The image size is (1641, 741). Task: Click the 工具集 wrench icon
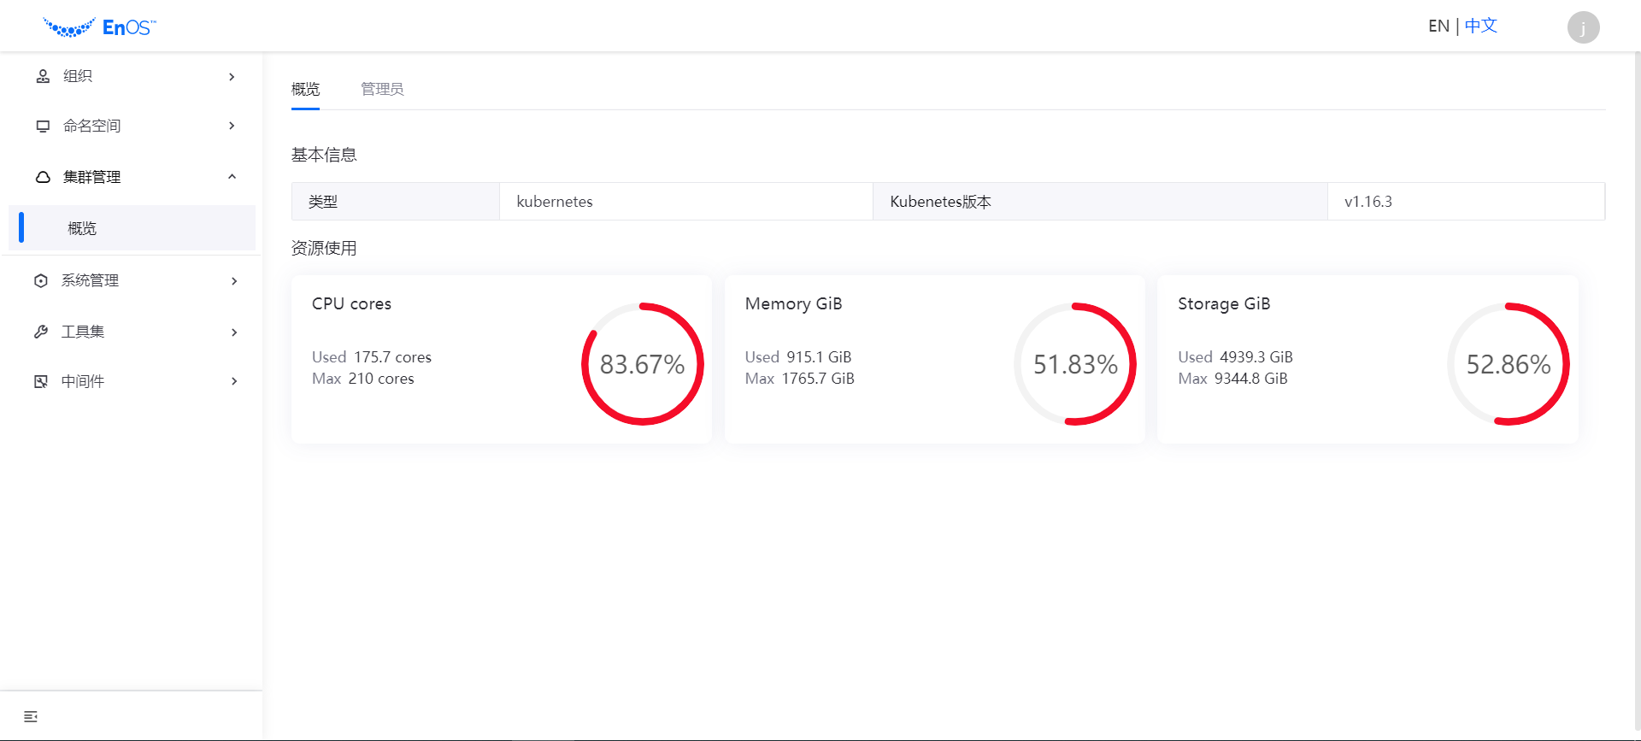[41, 332]
